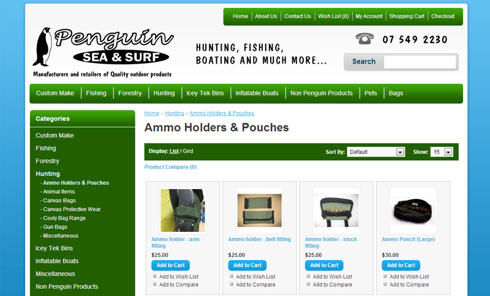Click the telephone icon beside phone number
Screen dimensions: 490x296
pos(364,39)
